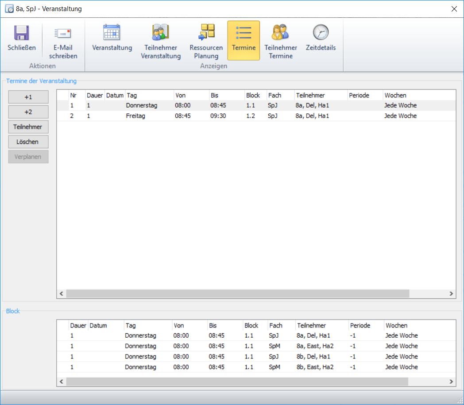Click 09:30 end time in Freitag row
The width and height of the screenshot is (464, 405).
pyautogui.click(x=218, y=116)
